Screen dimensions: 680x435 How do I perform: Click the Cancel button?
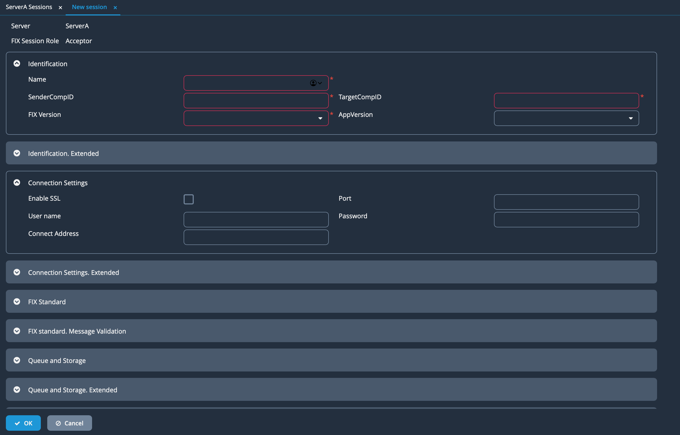pyautogui.click(x=69, y=423)
